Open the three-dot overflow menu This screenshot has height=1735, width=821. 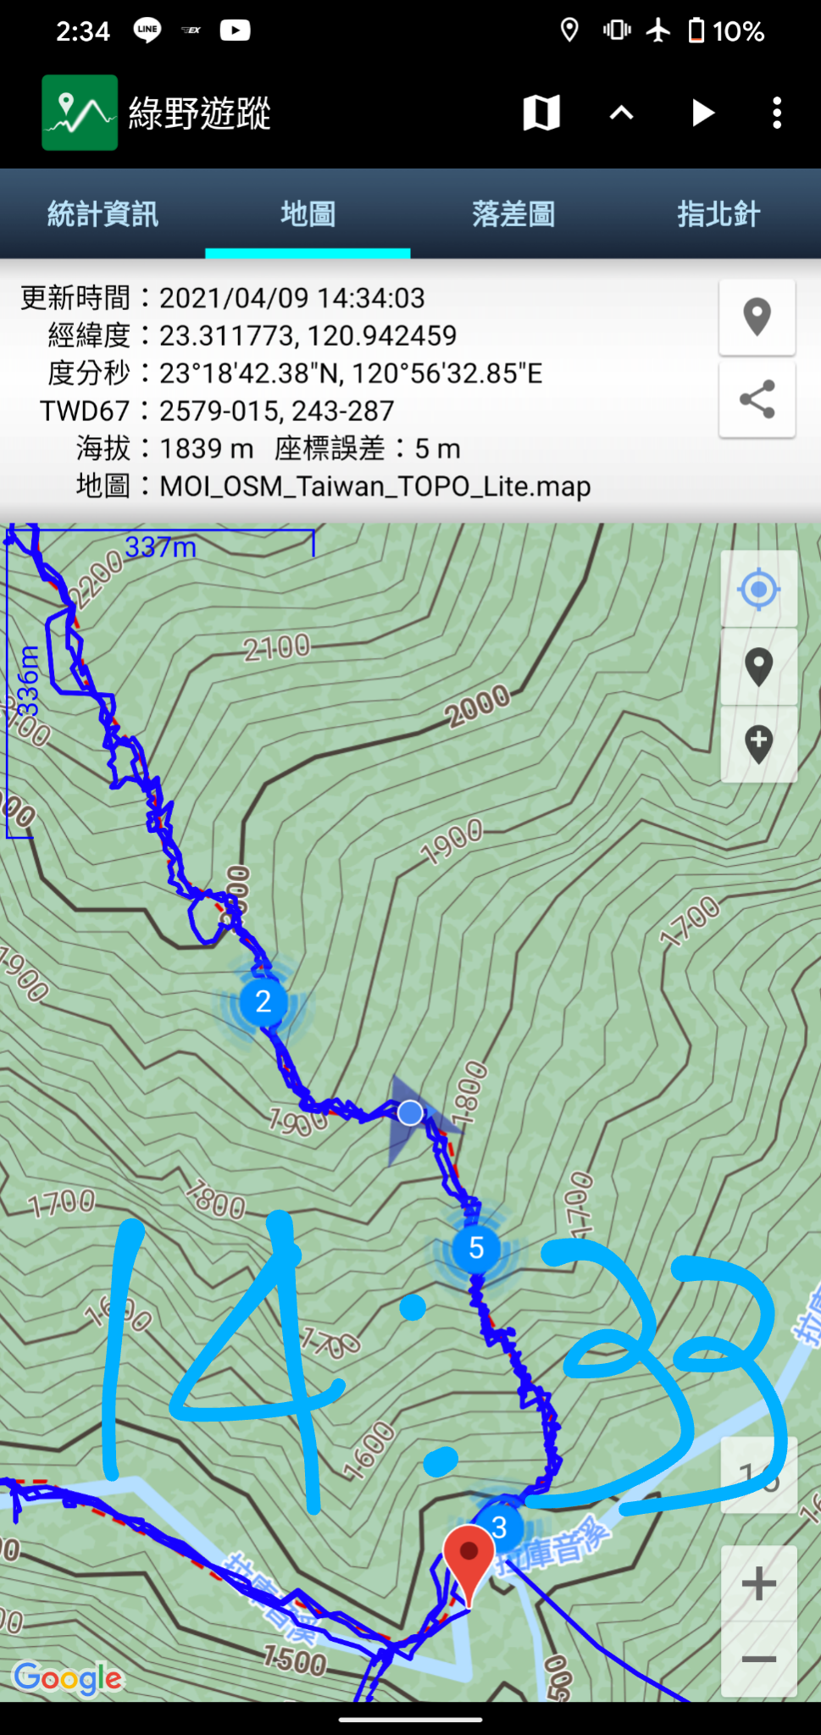[x=777, y=113]
